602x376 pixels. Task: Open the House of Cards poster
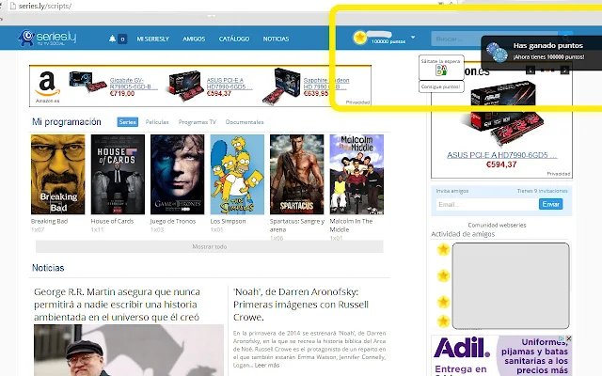click(x=118, y=174)
